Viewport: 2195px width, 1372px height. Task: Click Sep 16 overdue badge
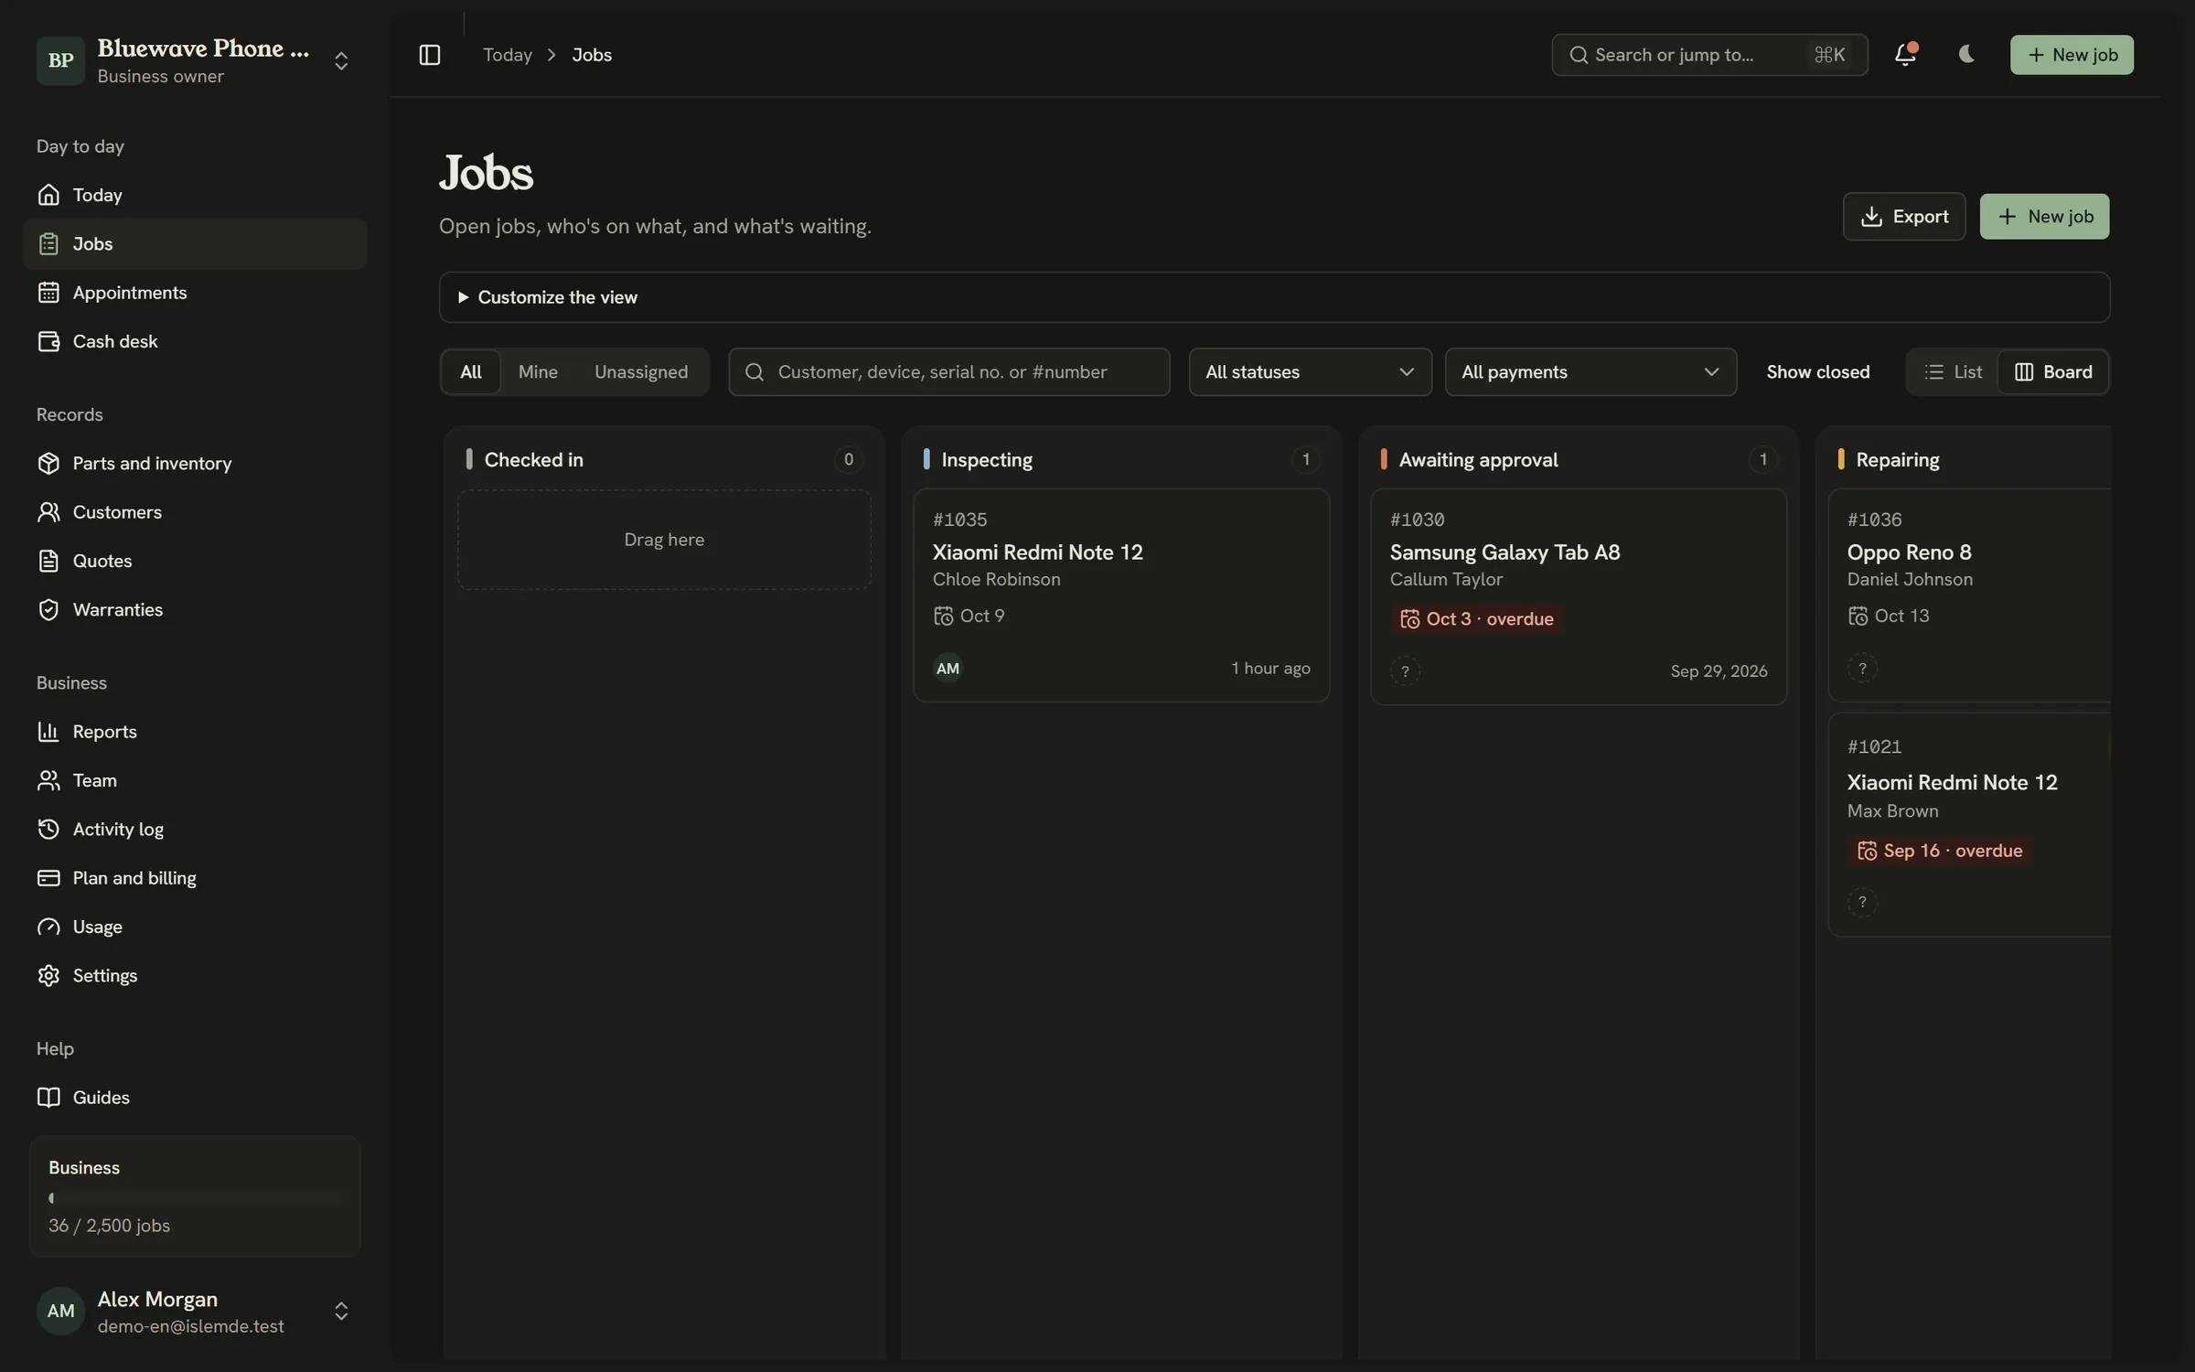[x=1939, y=851]
